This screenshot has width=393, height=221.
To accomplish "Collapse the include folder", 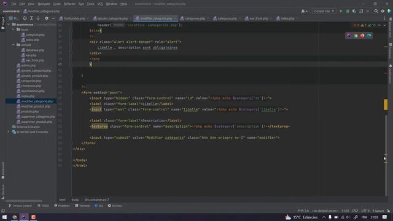I will 14,45.
